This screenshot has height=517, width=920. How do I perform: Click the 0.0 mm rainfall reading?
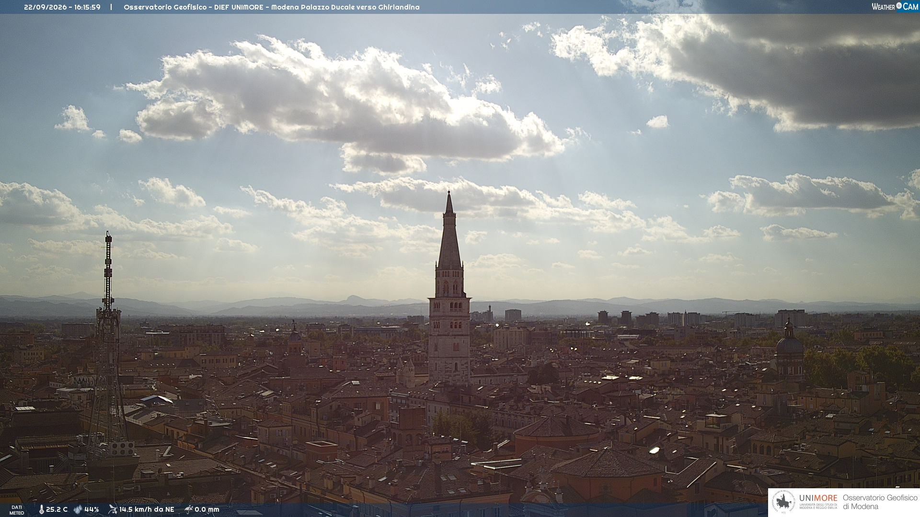[x=207, y=509]
